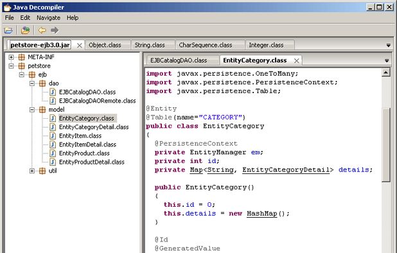Follow the String type link in details declaration
Screen dimensions: 397x253
(x=220, y=170)
